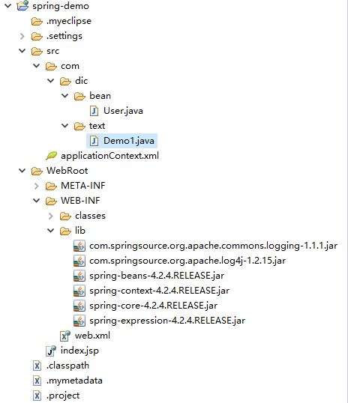Click the WebRoot folder icon
This screenshot has width=348, height=403.
pos(37,171)
